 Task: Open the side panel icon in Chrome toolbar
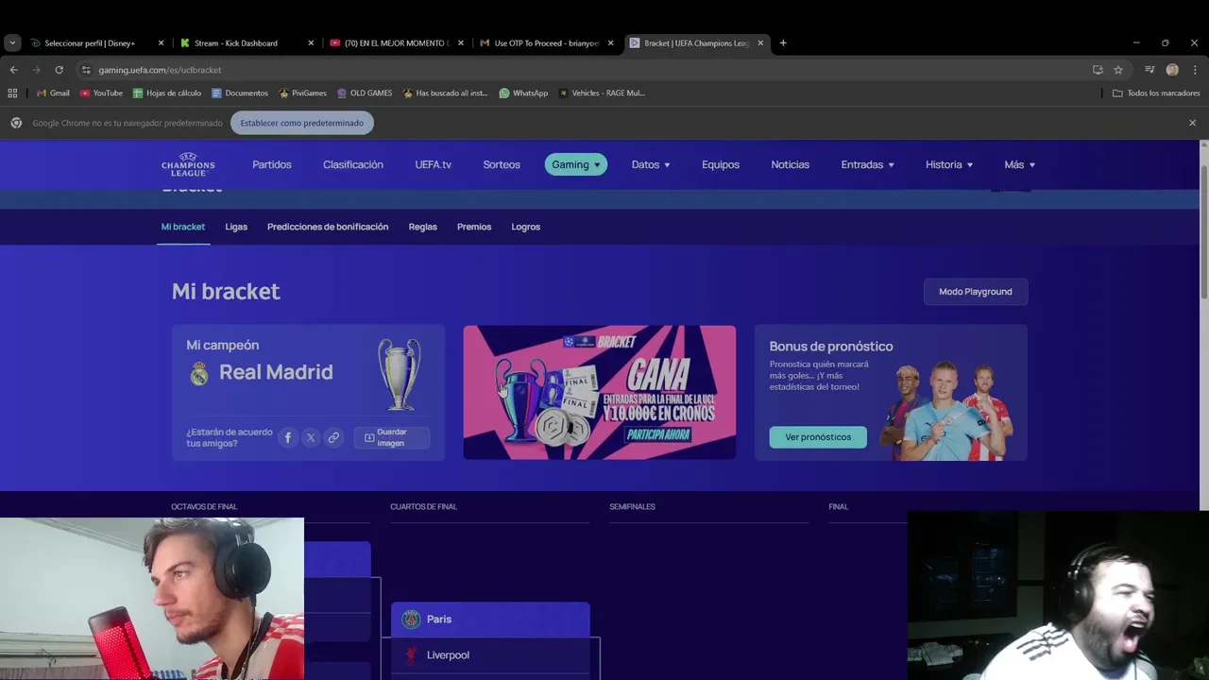1149,70
